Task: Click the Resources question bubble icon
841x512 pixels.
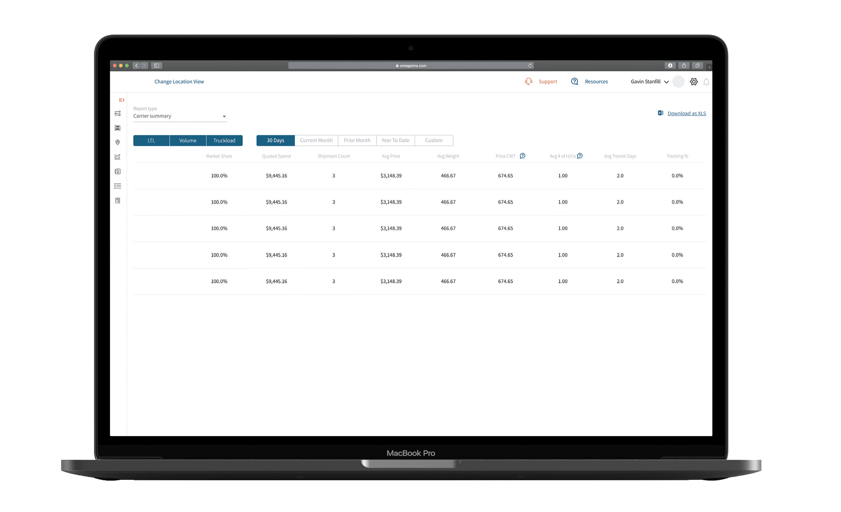Action: pos(575,82)
